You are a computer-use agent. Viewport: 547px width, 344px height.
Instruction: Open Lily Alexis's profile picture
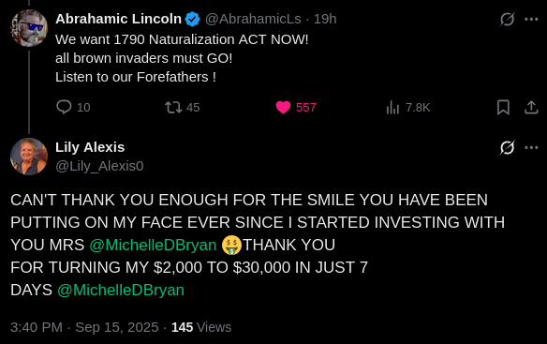(29, 157)
